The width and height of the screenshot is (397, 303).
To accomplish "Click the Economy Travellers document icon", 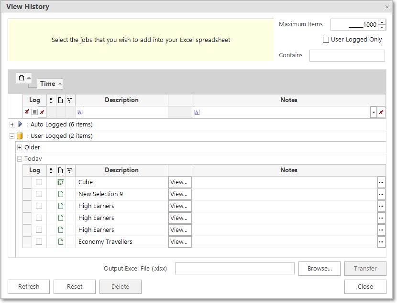I will click(x=61, y=241).
